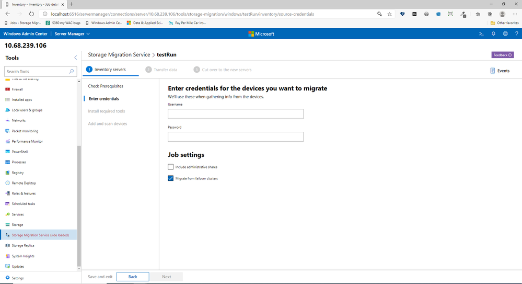The image size is (522, 284).
Task: Collapse the Tools pane chevron
Action: 76,58
